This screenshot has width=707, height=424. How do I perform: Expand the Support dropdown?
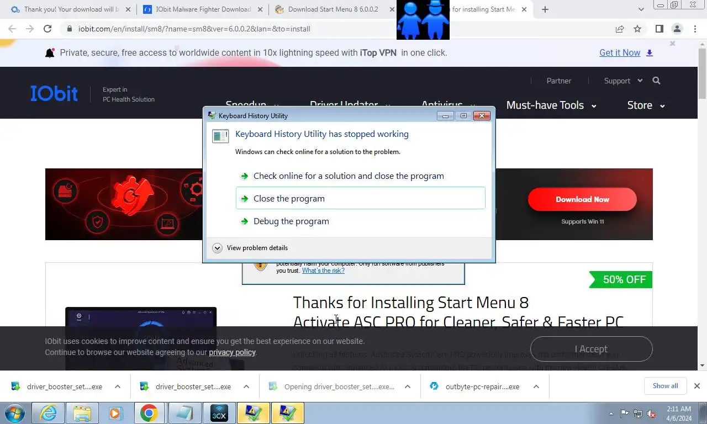[x=623, y=81]
